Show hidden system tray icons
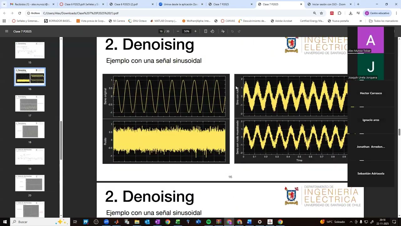Image resolution: width=401 pixels, height=226 pixels. click(x=351, y=222)
